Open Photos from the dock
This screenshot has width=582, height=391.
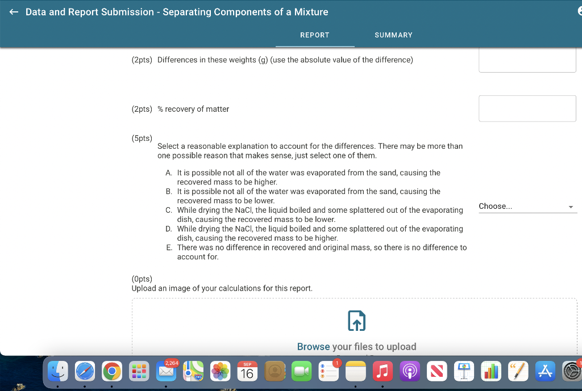coord(220,371)
